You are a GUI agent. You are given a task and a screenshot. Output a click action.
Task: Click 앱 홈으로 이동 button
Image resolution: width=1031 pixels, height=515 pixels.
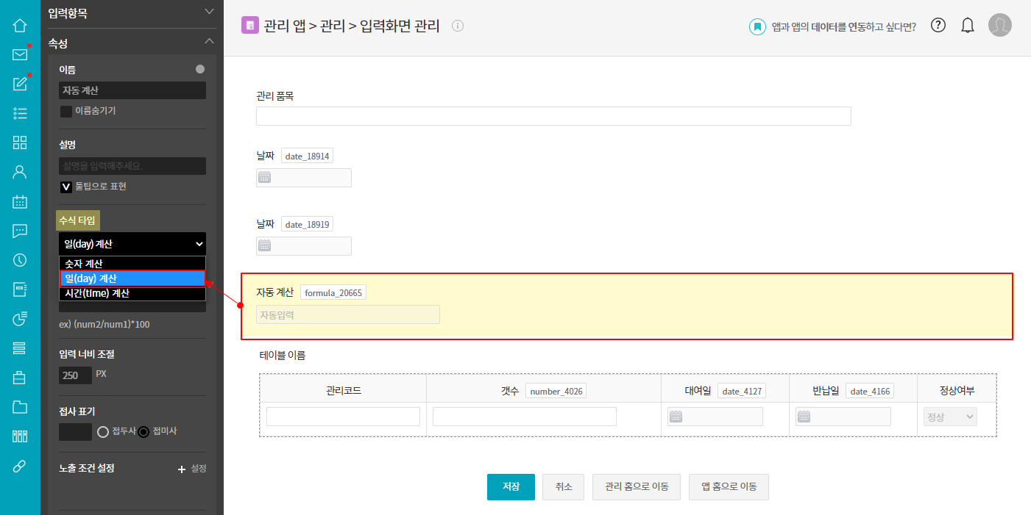(729, 487)
